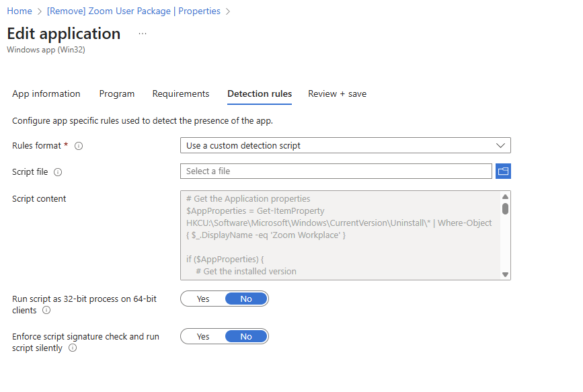Open the Review + save tab
This screenshot has height=392, width=583.
[x=337, y=93]
